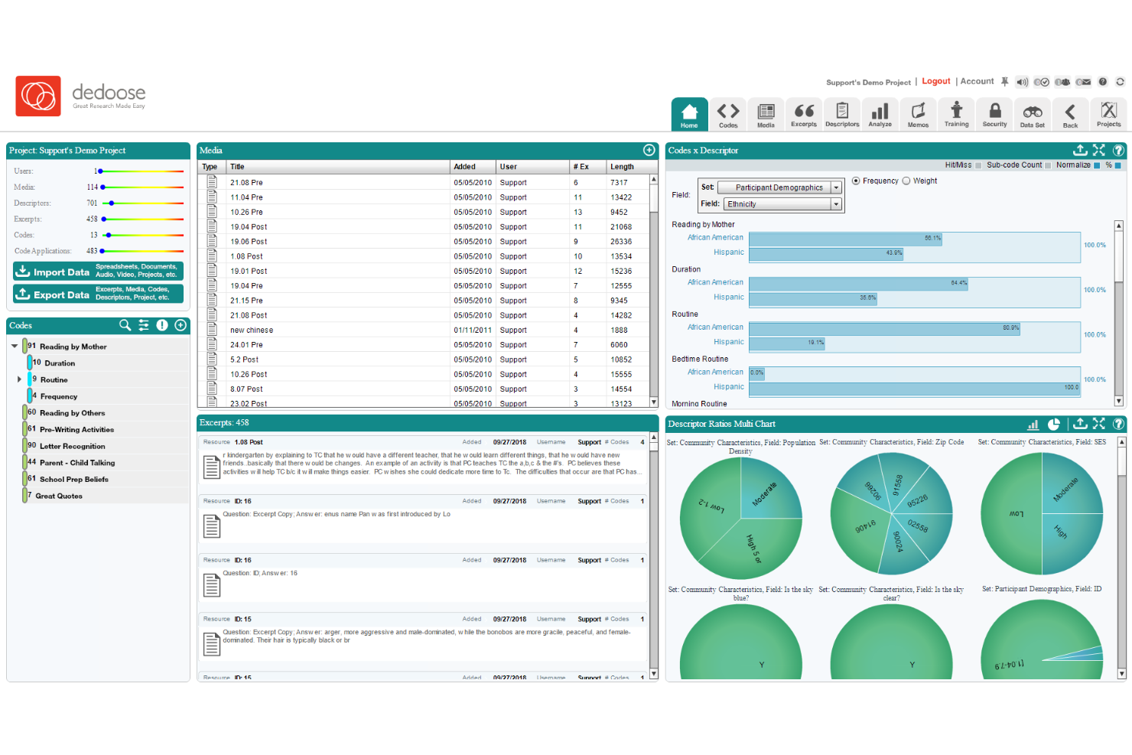Screen dimensions: 1132x755
Task: Click the speaker sound icon in the top bar
Action: (x=1022, y=82)
